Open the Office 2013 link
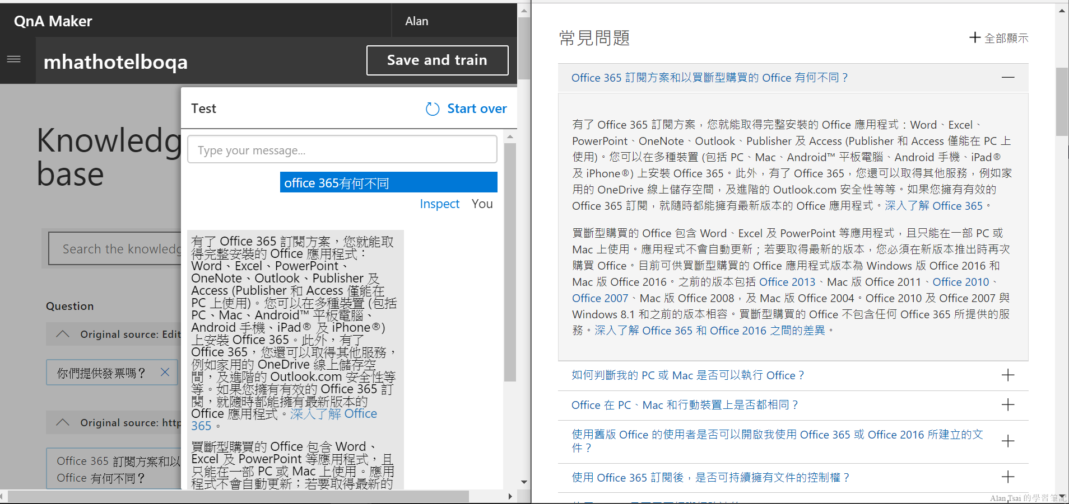Image resolution: width=1069 pixels, height=504 pixels. pyautogui.click(x=787, y=282)
